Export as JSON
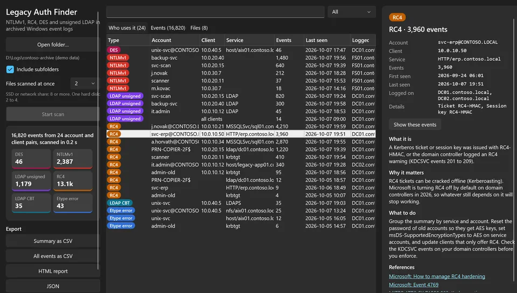517x293 pixels. point(53,286)
